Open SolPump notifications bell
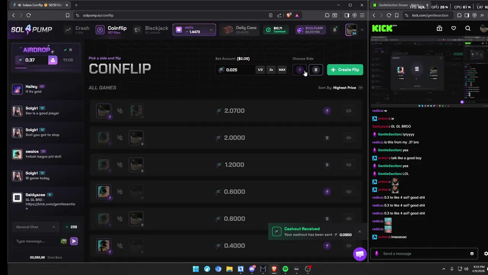Viewport: 488px width, 275px height. pyautogui.click(x=335, y=30)
